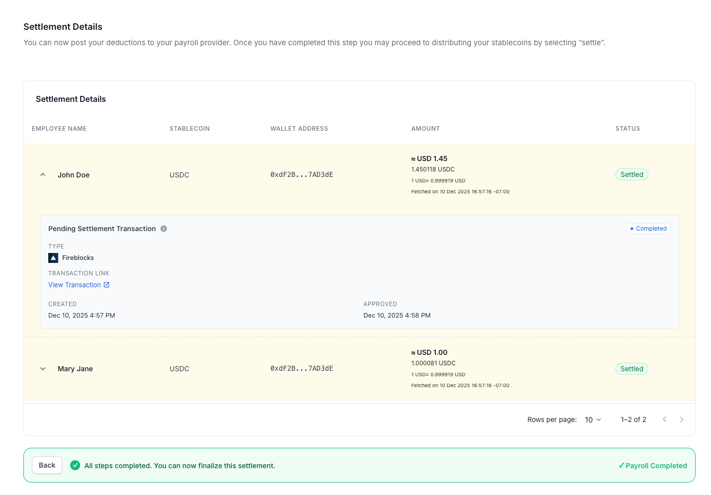Click the green checkmark circle icon
This screenshot has width=711, height=495.
(75, 465)
